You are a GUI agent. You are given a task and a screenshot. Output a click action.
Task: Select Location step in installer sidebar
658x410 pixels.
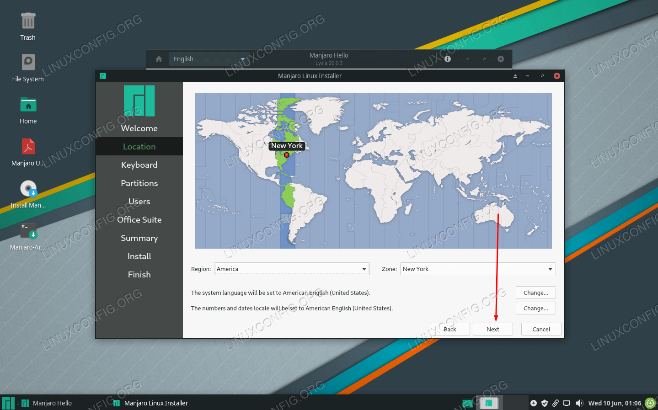pyautogui.click(x=139, y=147)
